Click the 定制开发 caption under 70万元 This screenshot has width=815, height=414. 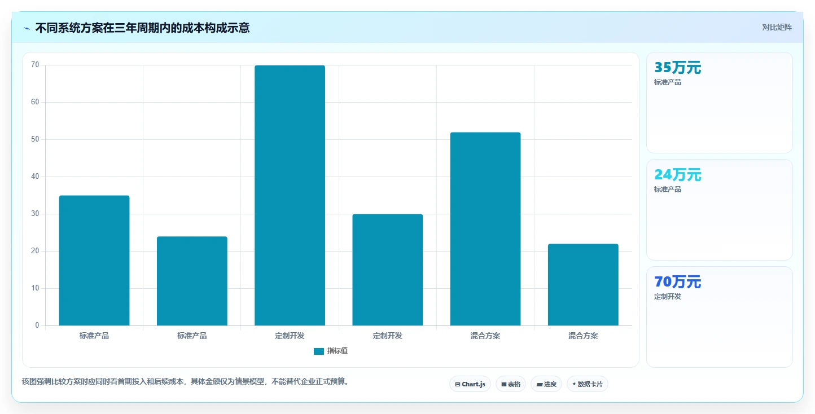pyautogui.click(x=668, y=297)
